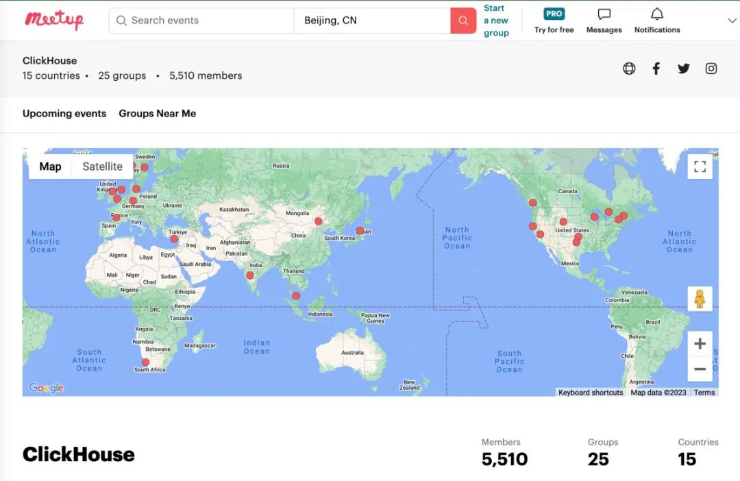
Task: Click Start a new group link
Action: click(496, 21)
